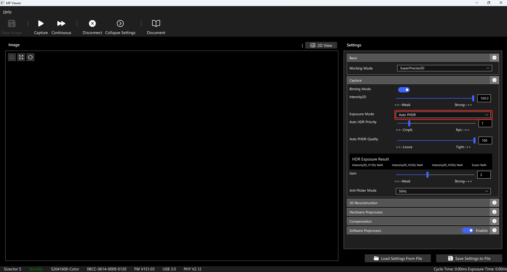
Task: Open Working Mode dropdown
Action: (444, 68)
